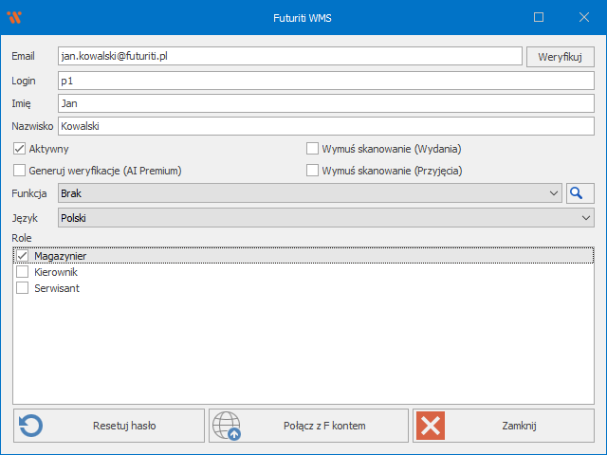Click the globe icon for F account
The height and width of the screenshot is (455, 607).
coord(227,426)
